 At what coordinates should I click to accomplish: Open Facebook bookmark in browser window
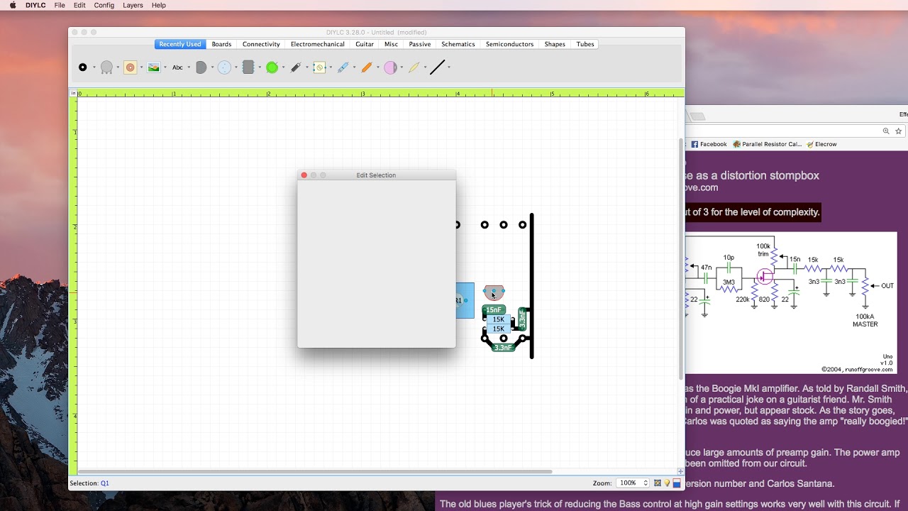point(709,144)
